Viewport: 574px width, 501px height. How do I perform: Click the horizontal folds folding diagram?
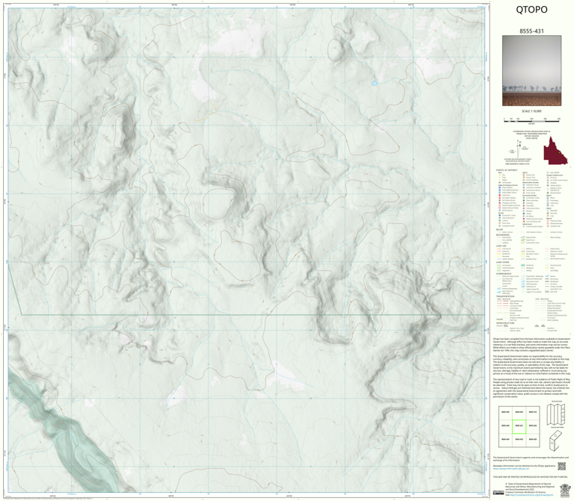556,414
